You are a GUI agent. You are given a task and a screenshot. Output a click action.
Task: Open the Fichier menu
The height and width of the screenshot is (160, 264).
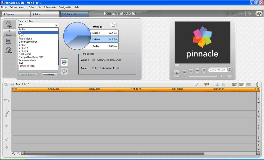pos(4,7)
